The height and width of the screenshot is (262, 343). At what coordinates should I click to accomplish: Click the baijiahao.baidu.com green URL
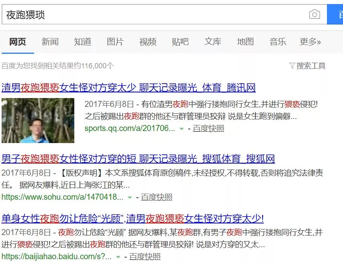[57, 256]
